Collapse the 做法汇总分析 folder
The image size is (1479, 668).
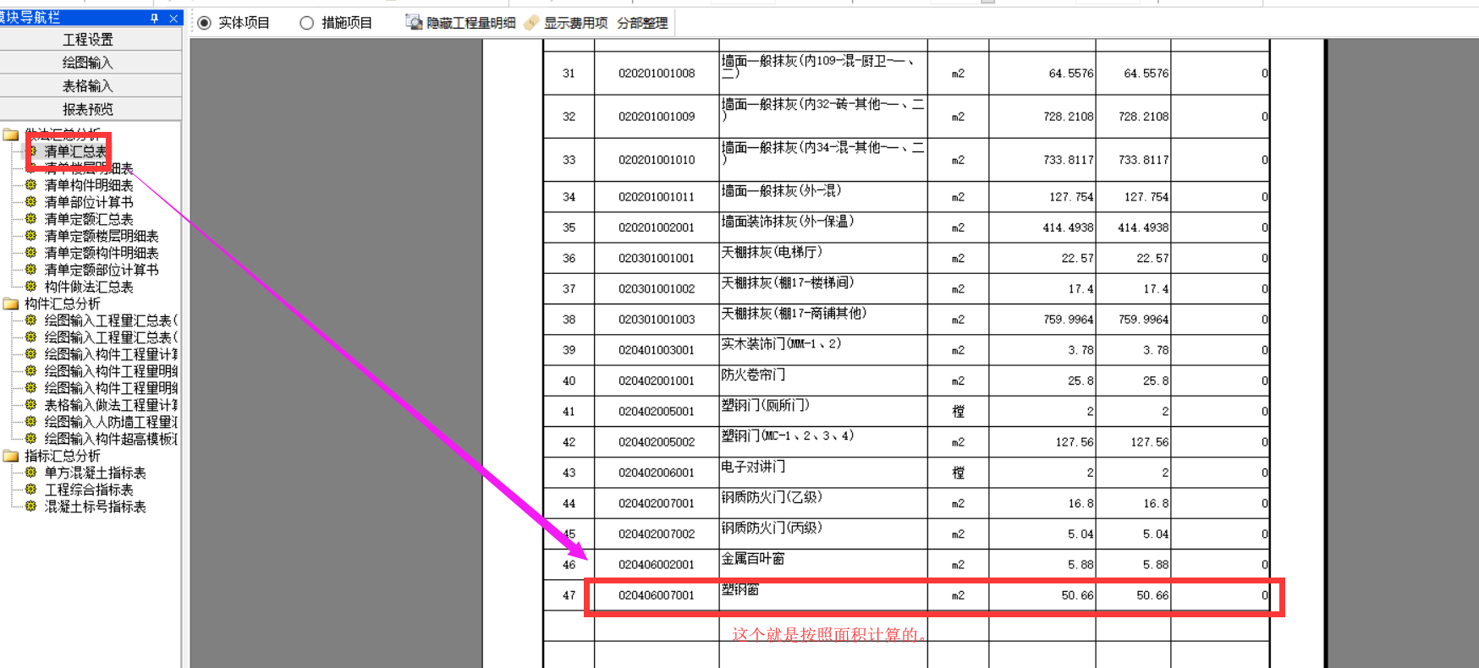pyautogui.click(x=11, y=134)
